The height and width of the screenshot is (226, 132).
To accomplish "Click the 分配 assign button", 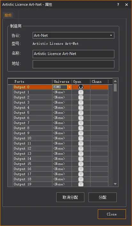I will click(103, 197).
